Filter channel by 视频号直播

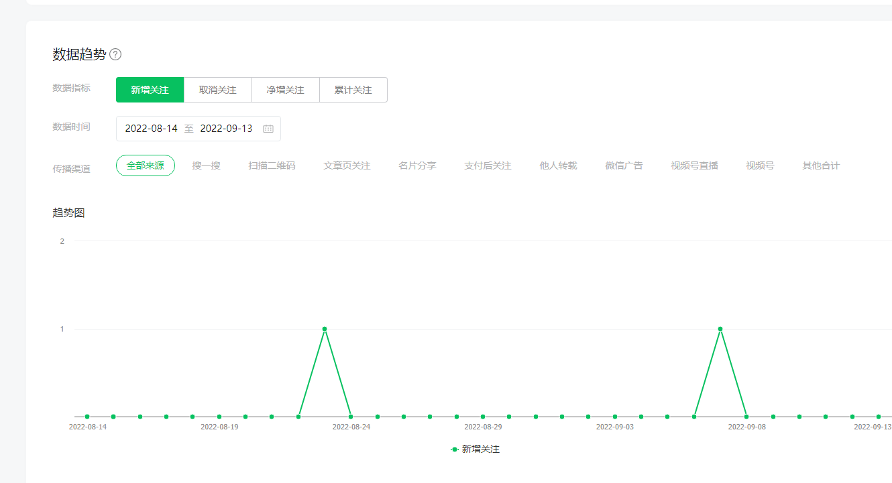pos(694,165)
